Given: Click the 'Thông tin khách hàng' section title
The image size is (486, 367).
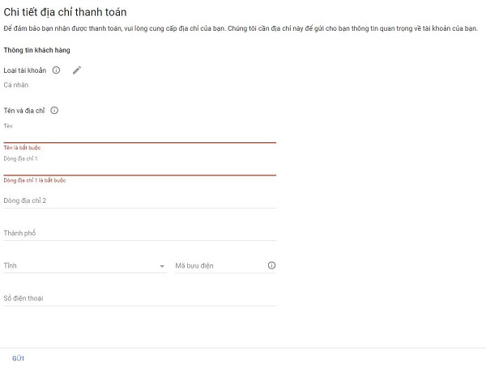Looking at the screenshot, I should [x=37, y=50].
